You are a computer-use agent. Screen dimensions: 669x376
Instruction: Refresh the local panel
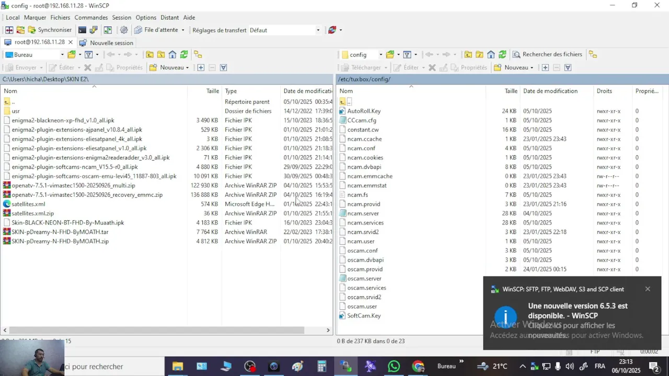coord(184,54)
